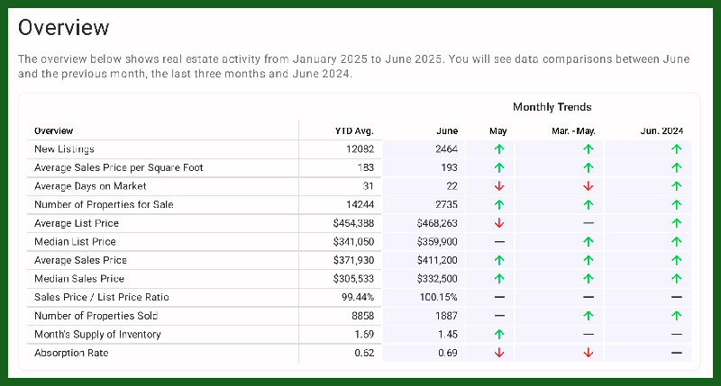Click the Jun. 2024 column header
This screenshot has height=386, width=721.
[x=662, y=130]
